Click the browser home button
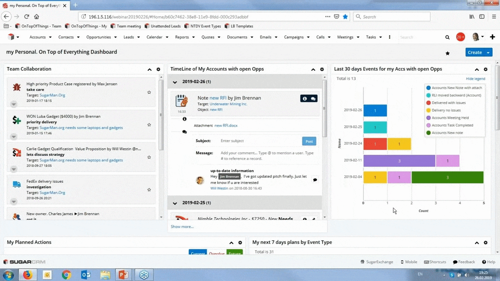The width and height of the screenshot is (500, 281). click(x=37, y=17)
